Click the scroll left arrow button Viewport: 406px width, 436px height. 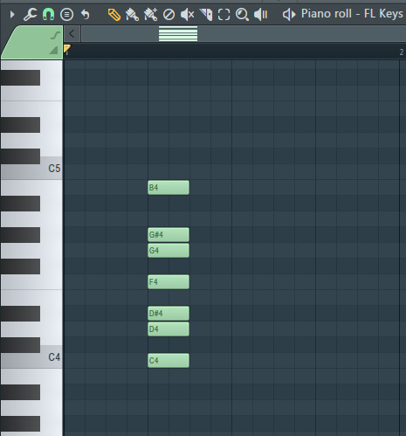72,34
